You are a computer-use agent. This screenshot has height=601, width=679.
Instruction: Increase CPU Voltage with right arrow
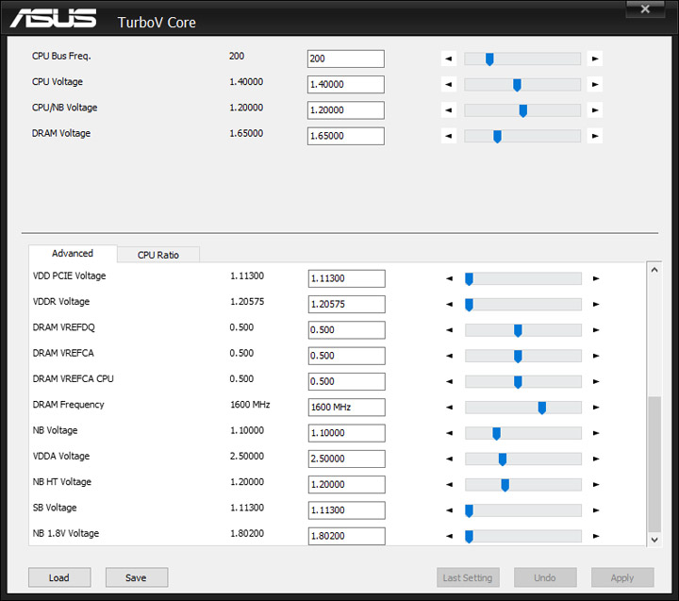point(595,85)
